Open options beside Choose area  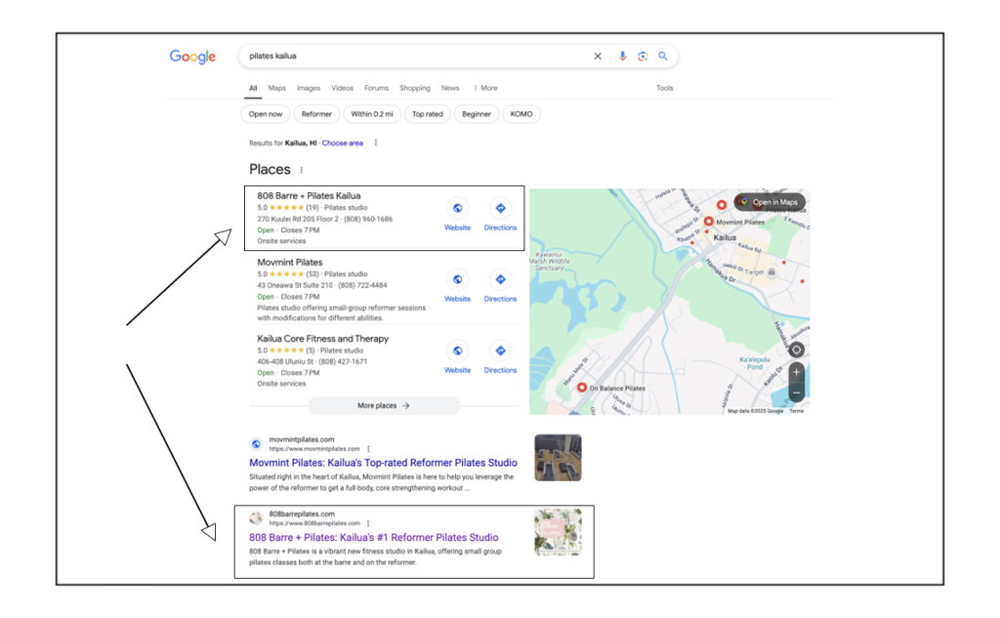pyautogui.click(x=376, y=143)
